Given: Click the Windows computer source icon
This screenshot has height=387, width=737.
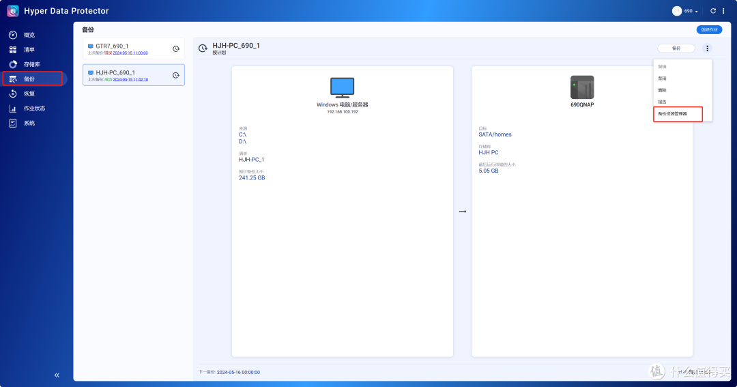Looking at the screenshot, I should point(342,87).
